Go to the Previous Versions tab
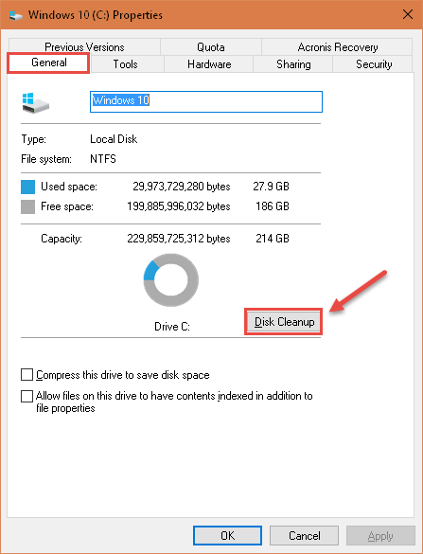 (x=84, y=47)
